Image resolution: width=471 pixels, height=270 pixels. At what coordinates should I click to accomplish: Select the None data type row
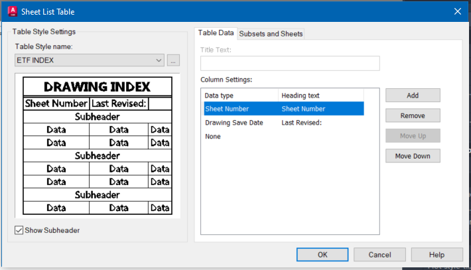284,137
